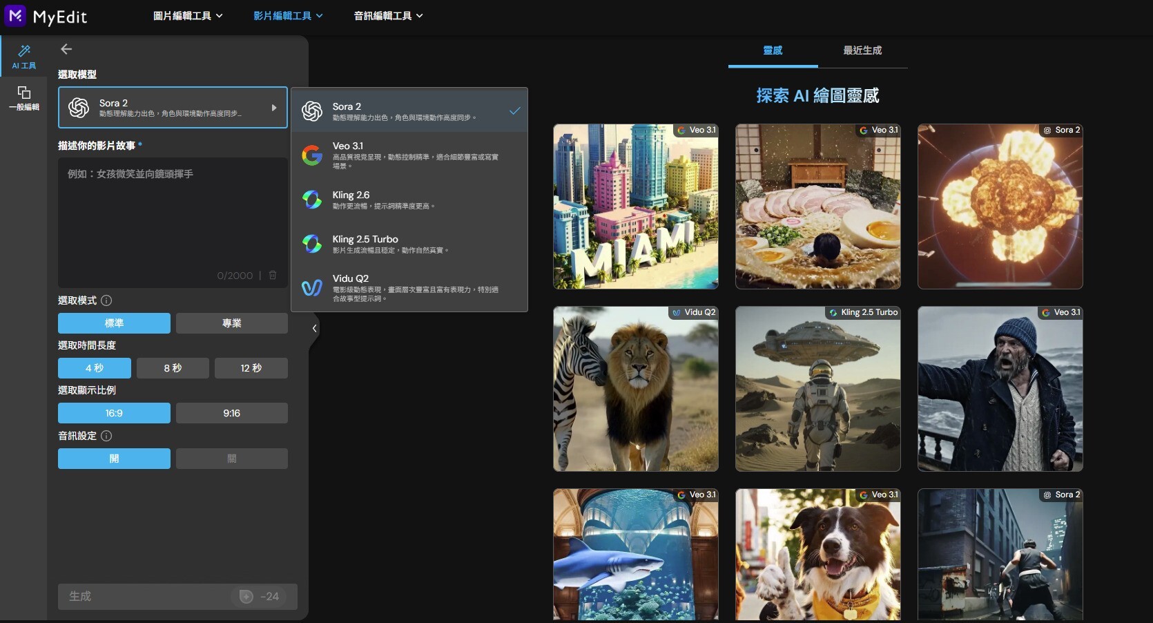Choose Kling 2.5 Turbo from the model list
Screen dimensions: 1153x623
(x=409, y=244)
